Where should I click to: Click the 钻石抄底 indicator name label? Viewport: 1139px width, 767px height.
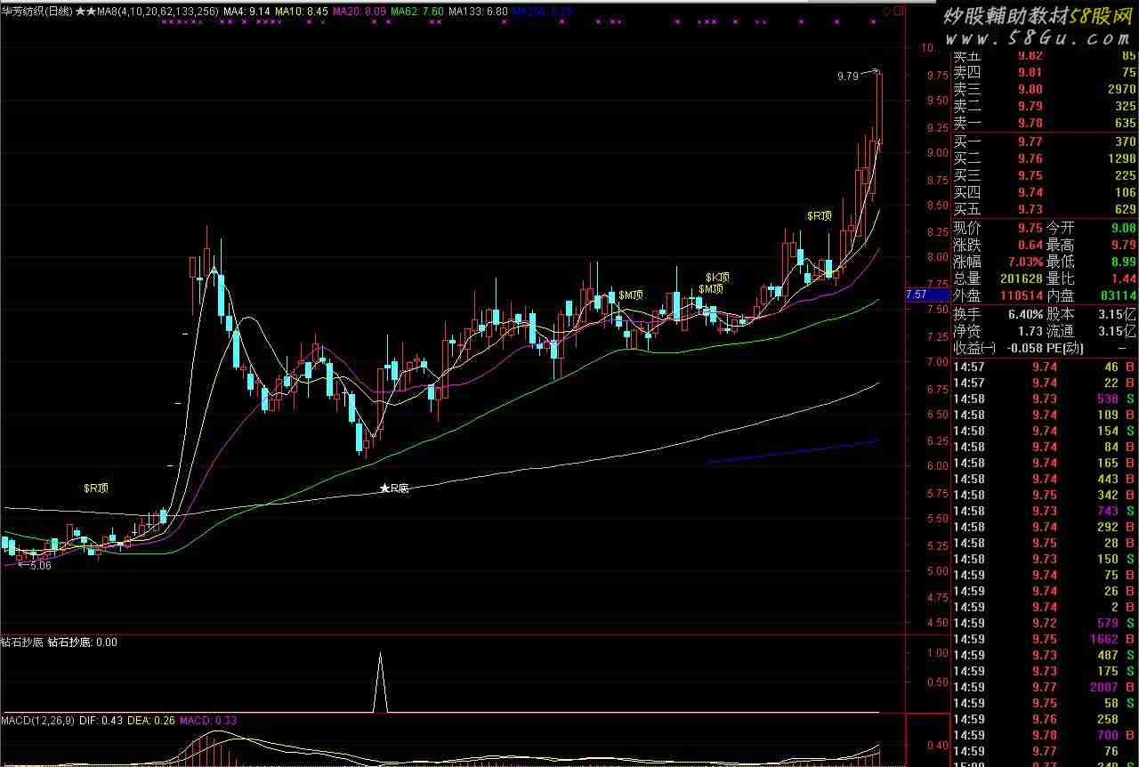coord(21,642)
